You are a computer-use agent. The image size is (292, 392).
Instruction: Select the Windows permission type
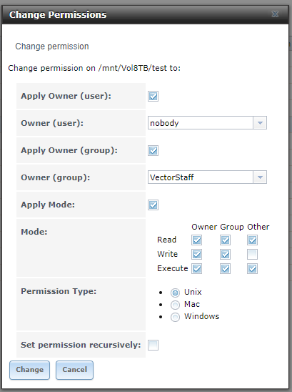[175, 317]
